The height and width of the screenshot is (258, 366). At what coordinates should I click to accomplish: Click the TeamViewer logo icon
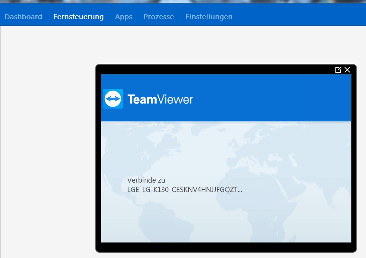(x=113, y=99)
